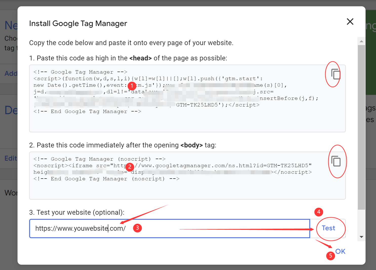This screenshot has width=376, height=270.
Task: Click the dialog's vertical scrollbar thumb
Action: coord(361,127)
